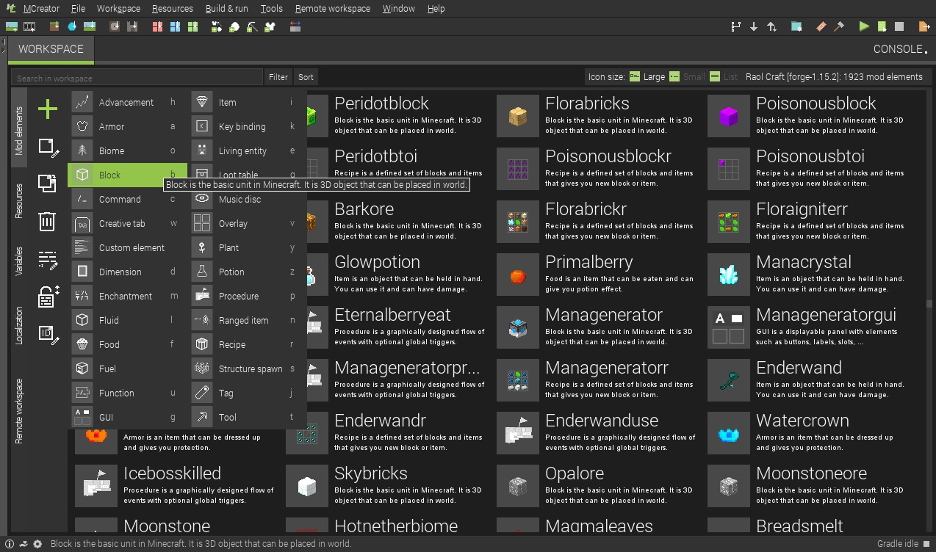
Task: Click the sync up-down arrows icon
Action: point(771,26)
